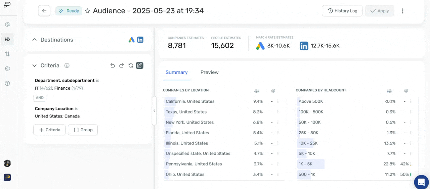Collapse the Criteria section
The image size is (430, 189).
(34, 65)
